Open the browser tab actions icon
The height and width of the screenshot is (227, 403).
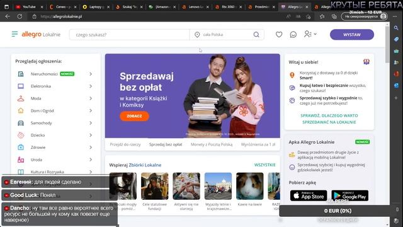(x=7, y=7)
